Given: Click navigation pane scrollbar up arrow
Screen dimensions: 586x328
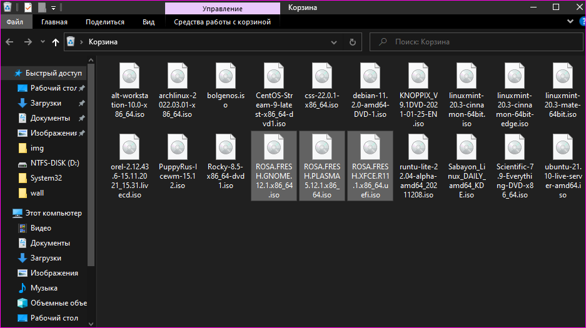Looking at the screenshot, I should [x=91, y=60].
